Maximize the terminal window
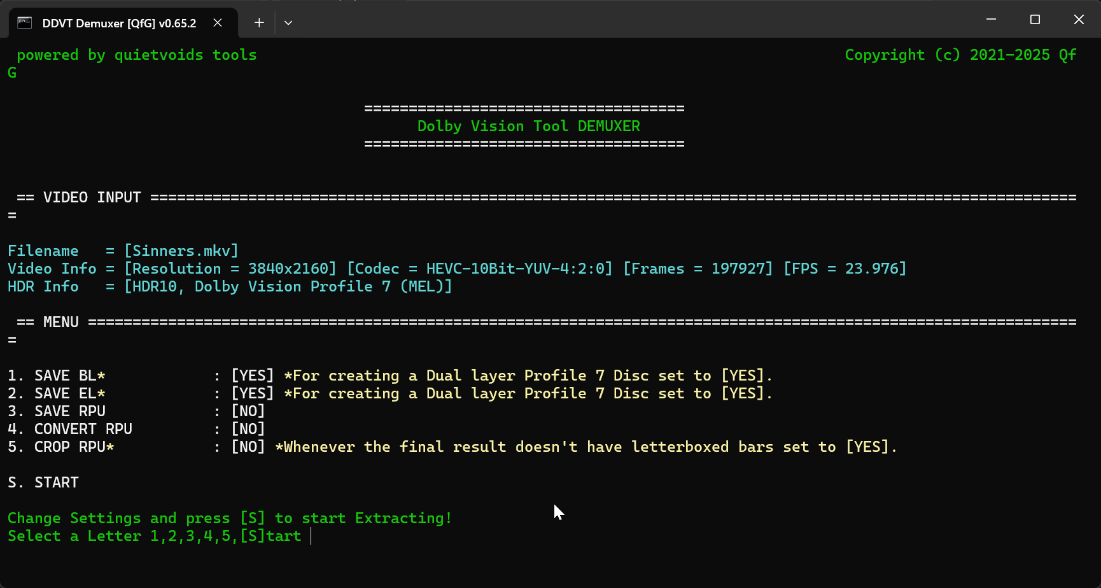The image size is (1101, 588). [x=1035, y=20]
